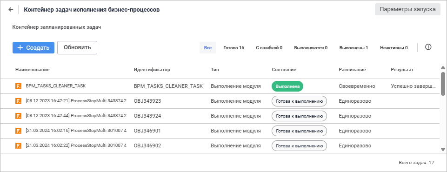Click the Всего задач: 17 counter
The height and width of the screenshot is (172, 447).
pos(416,163)
